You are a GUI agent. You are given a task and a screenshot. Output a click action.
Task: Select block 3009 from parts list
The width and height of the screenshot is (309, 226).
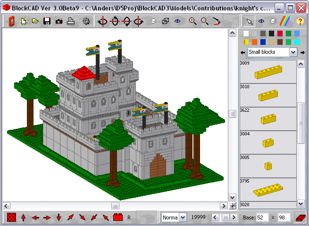click(268, 72)
